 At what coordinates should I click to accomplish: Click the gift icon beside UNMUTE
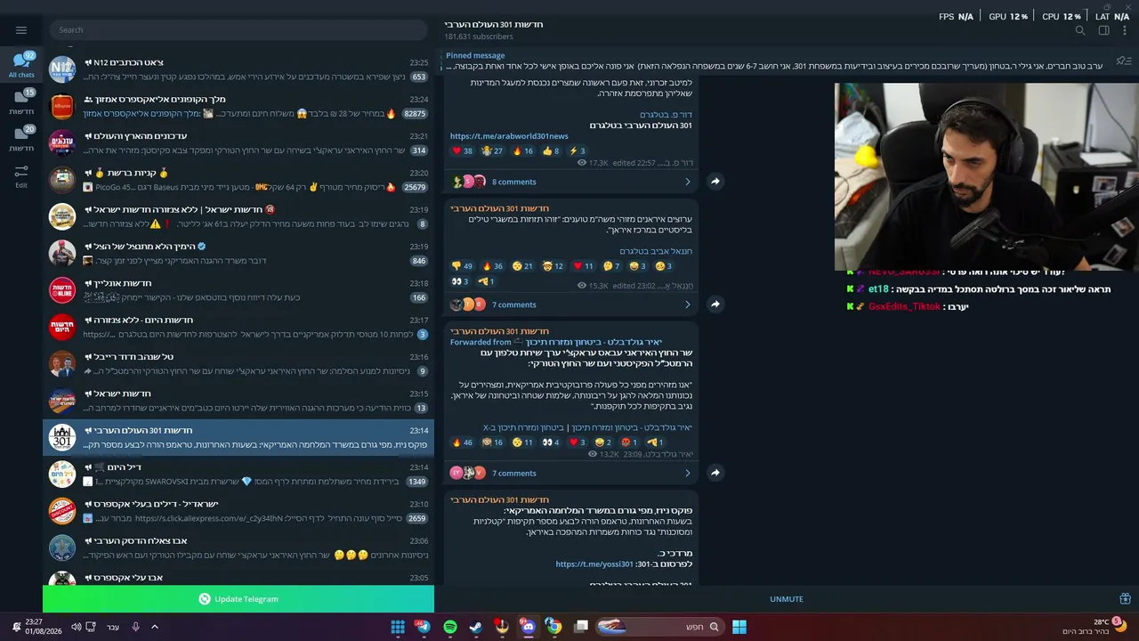[1125, 599]
